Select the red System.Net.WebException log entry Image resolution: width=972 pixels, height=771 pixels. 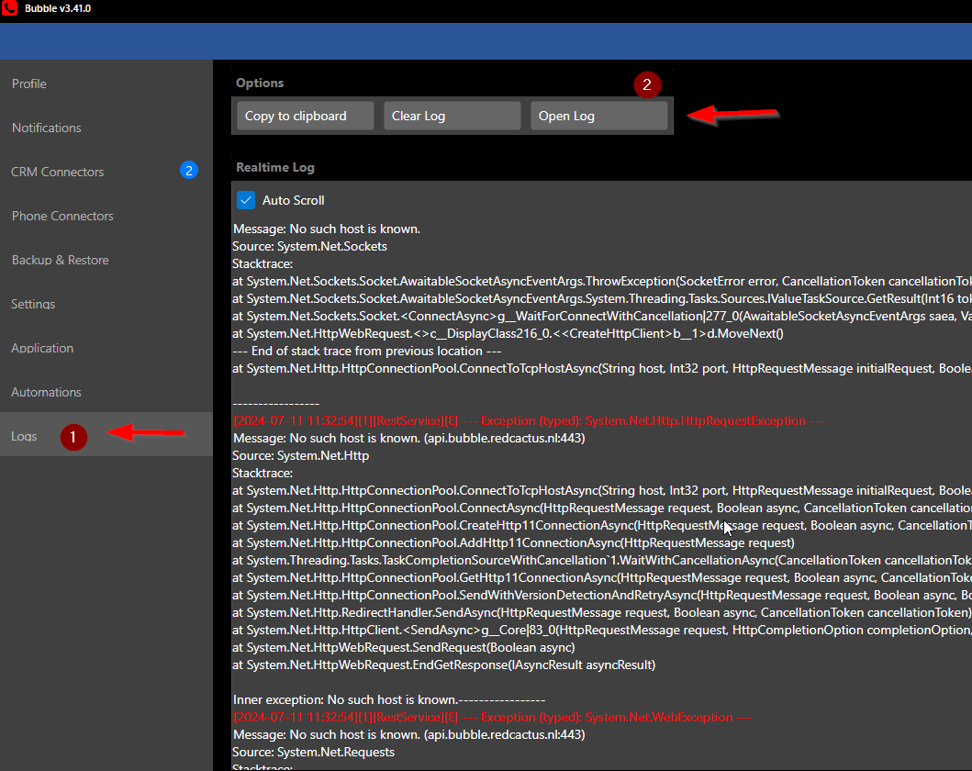point(493,717)
